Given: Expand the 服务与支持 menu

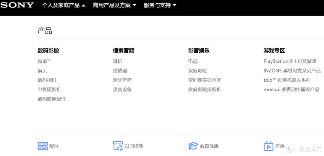Looking at the screenshot, I should pos(160,5).
